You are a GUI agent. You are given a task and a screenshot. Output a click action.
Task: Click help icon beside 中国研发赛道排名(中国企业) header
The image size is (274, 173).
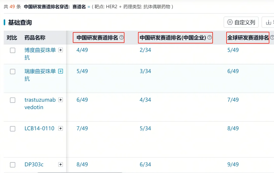(210, 37)
